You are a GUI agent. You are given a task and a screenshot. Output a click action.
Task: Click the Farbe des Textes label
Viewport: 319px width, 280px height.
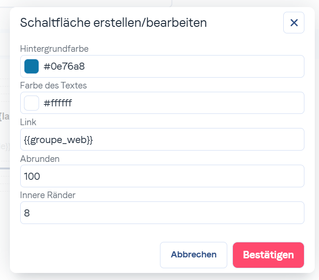coord(53,85)
